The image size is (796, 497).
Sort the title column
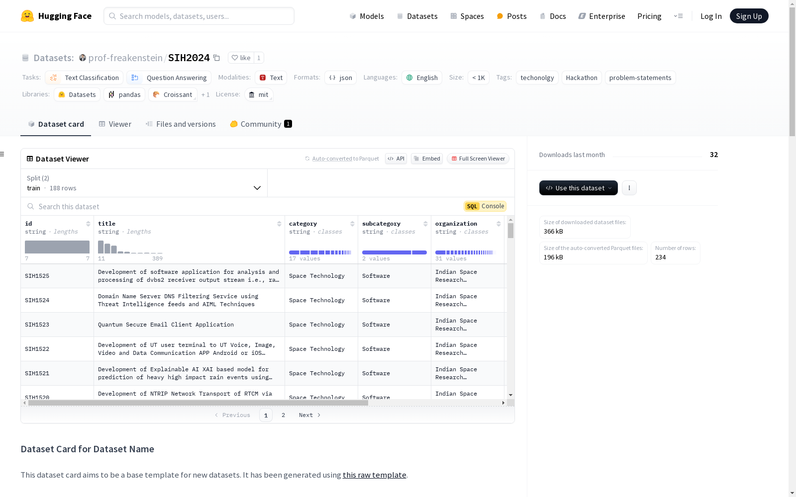(x=279, y=224)
